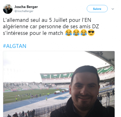The height and width of the screenshot is (117, 121).
Task: Open Joscha Berger's profile avatar
Action: point(8,9)
